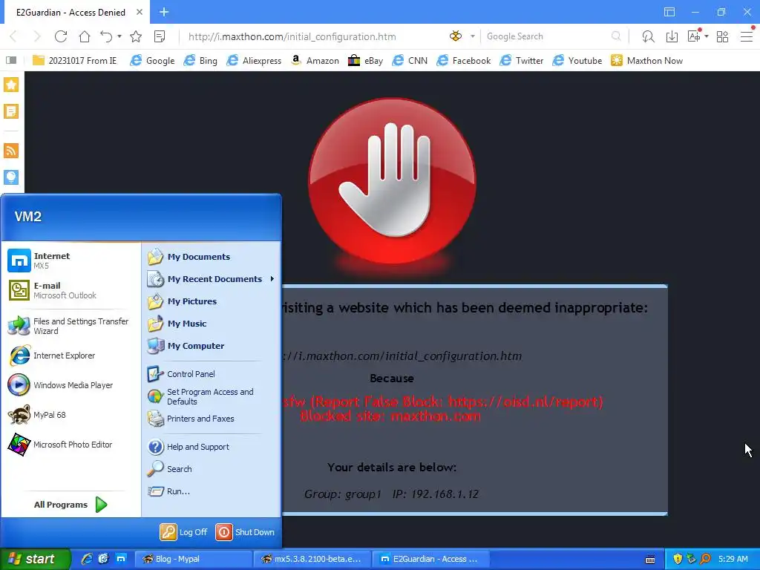Click the back navigation arrow
This screenshot has height=570, width=760.
[13, 36]
